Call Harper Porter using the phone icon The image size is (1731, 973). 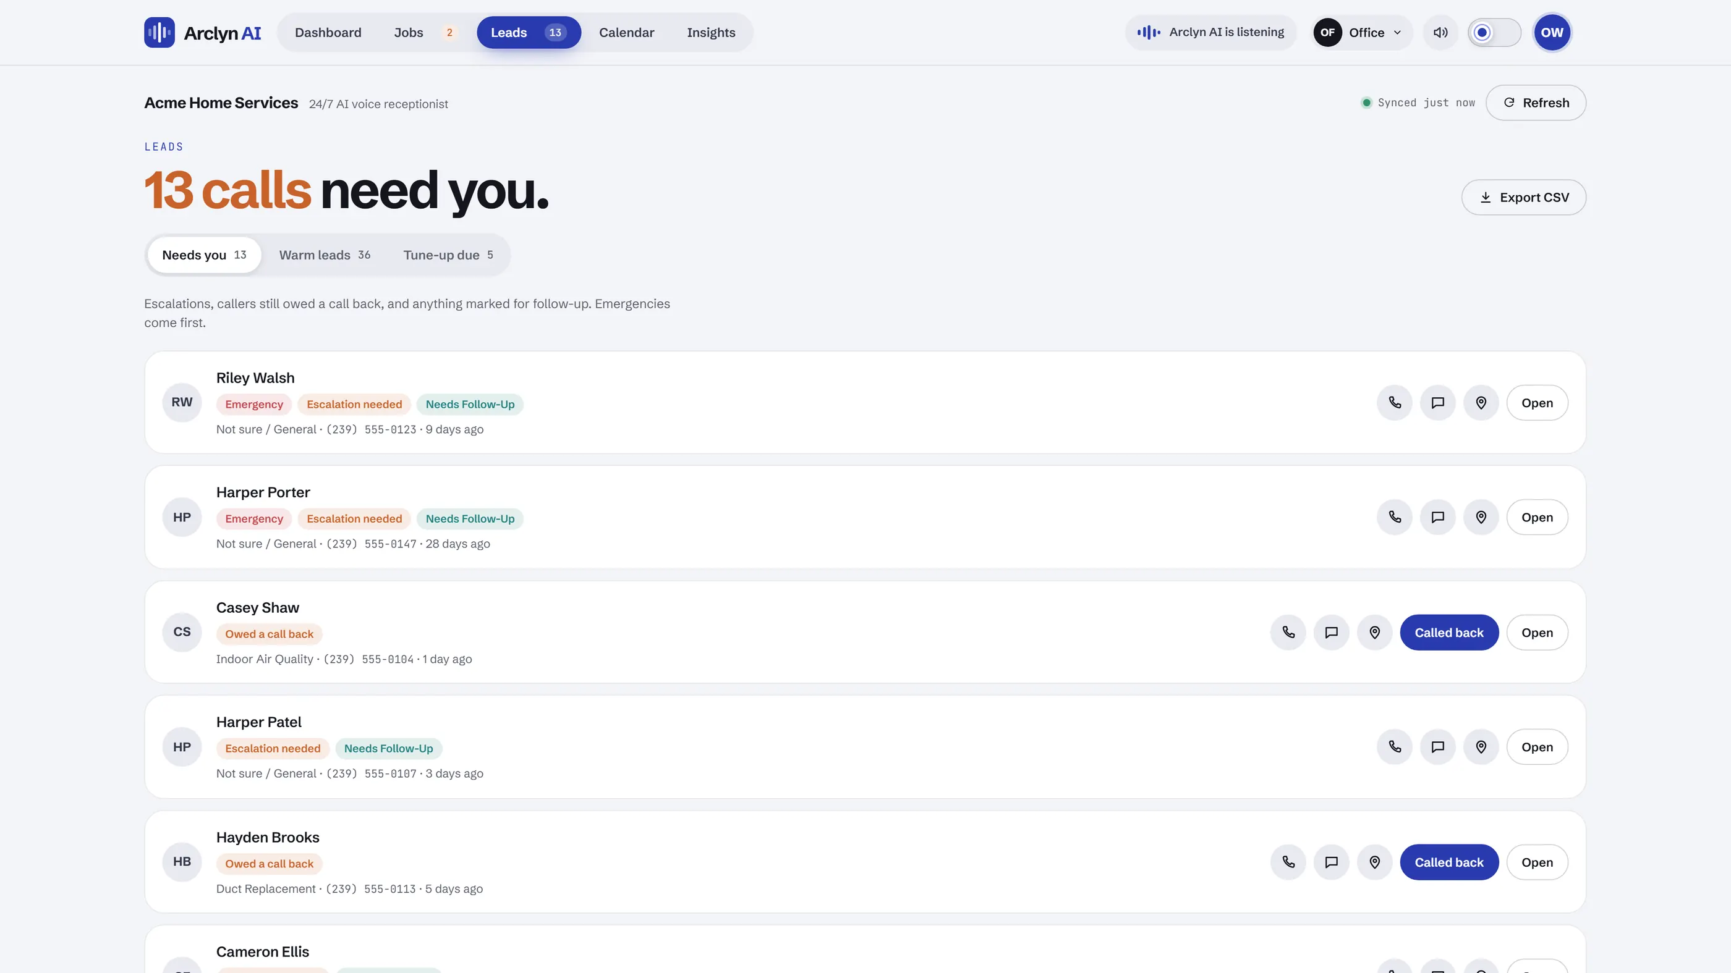click(1395, 517)
